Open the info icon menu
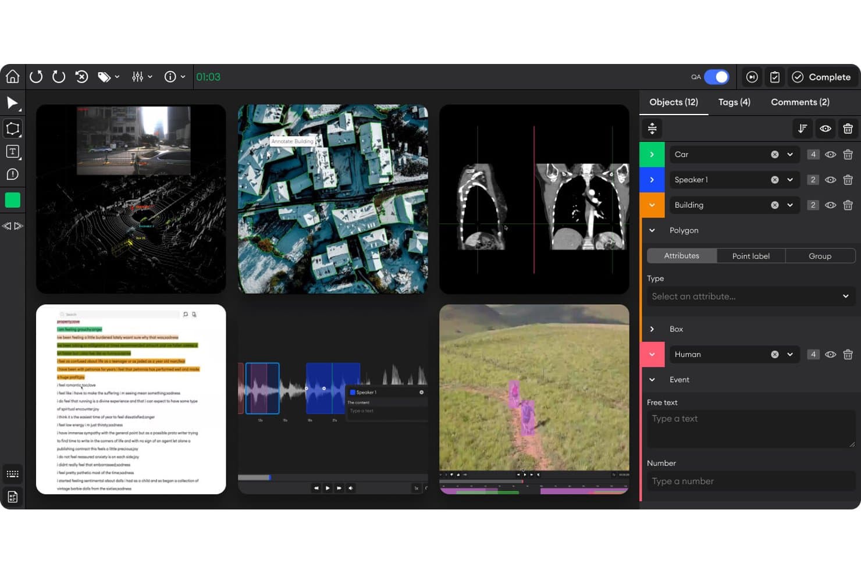861x574 pixels. click(175, 77)
